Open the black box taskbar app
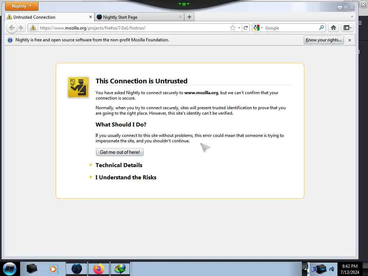 [x=32, y=268]
